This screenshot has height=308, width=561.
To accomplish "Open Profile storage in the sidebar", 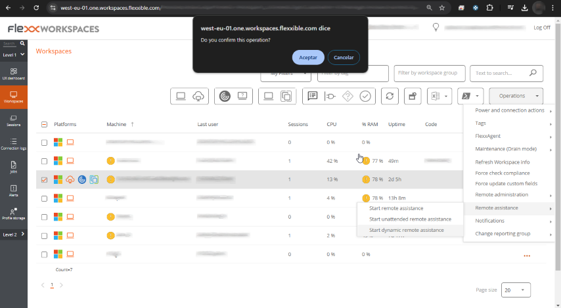I will (14, 214).
